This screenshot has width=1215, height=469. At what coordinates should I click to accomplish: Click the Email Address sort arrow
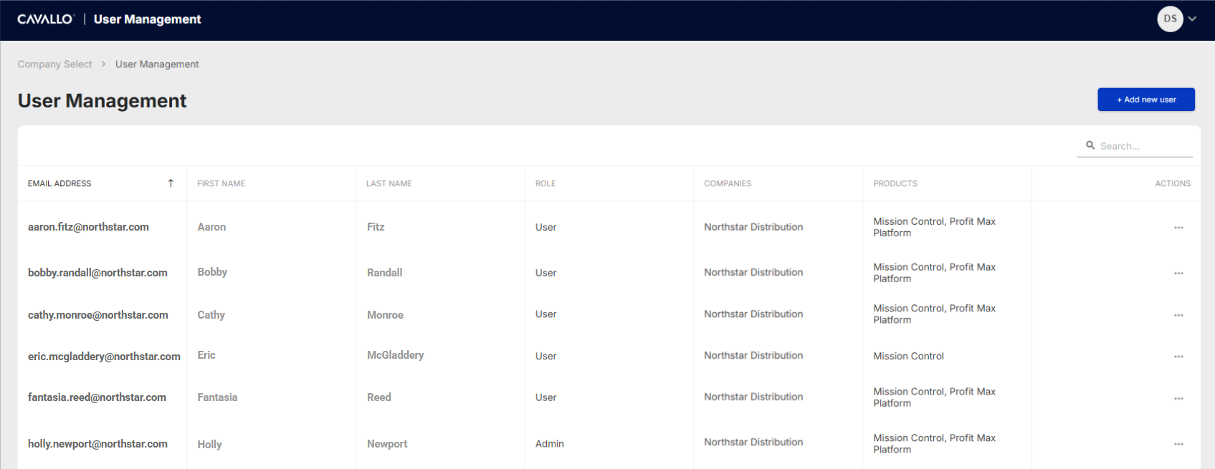pos(171,183)
